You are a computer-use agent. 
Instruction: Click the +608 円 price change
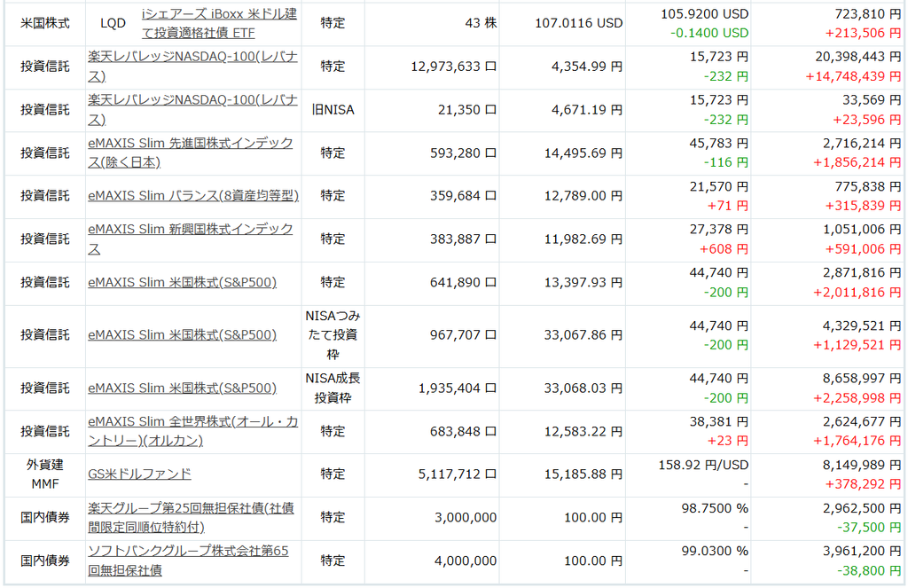(724, 249)
